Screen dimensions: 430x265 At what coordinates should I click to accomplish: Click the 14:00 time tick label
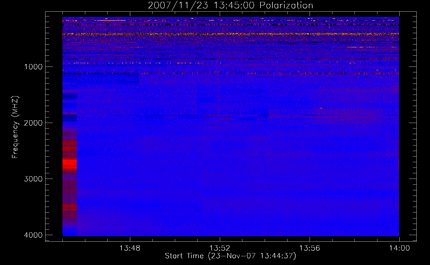click(x=399, y=248)
